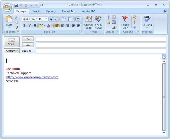Viewport: 170px width, 139px height.
Task: Grow the font size
Action: click(51, 19)
